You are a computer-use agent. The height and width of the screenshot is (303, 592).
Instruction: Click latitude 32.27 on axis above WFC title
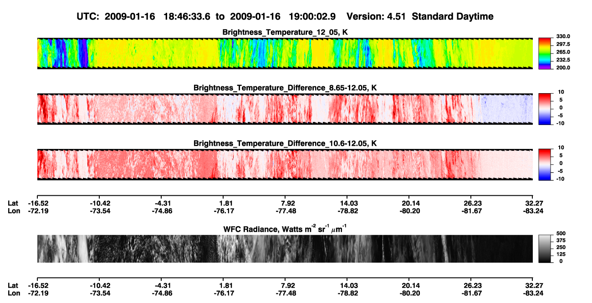[x=534, y=203]
